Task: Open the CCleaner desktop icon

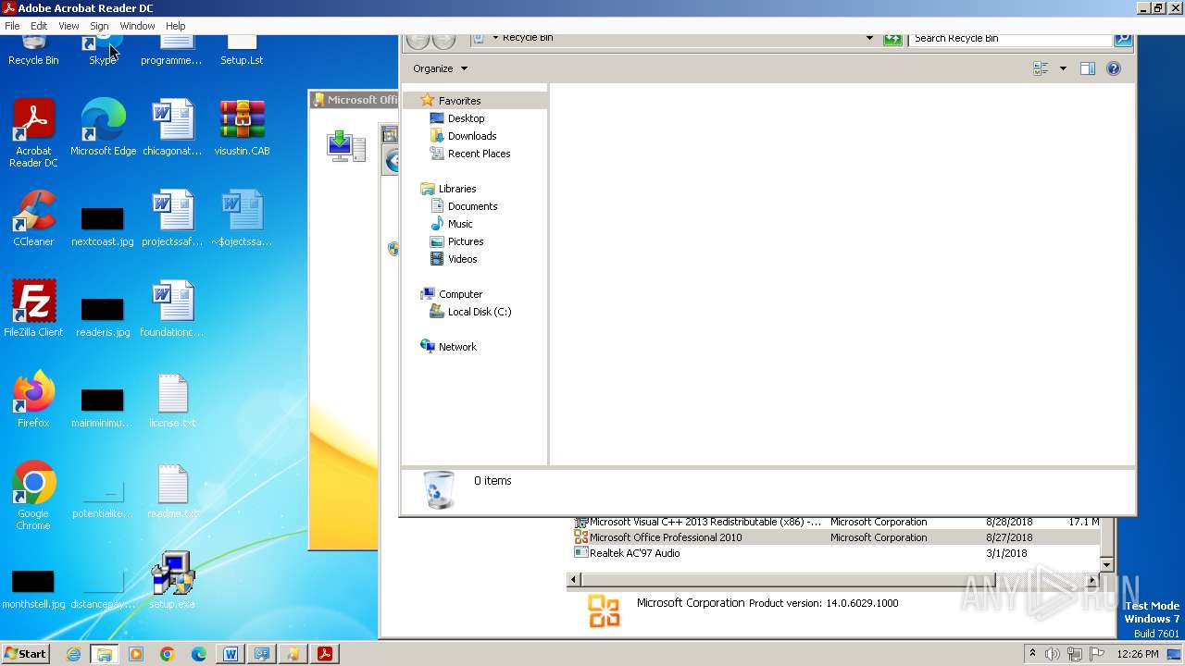Action: click(33, 218)
